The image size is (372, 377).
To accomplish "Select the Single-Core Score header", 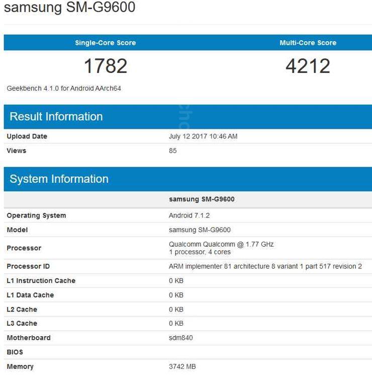I will pos(106,43).
